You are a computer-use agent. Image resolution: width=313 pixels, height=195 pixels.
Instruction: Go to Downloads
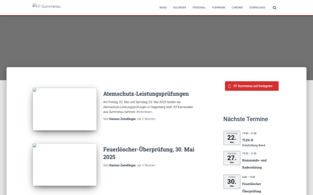pyautogui.click(x=257, y=8)
